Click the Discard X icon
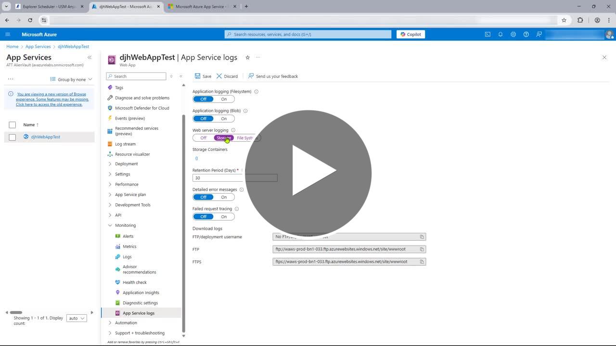616x346 pixels. click(x=219, y=76)
